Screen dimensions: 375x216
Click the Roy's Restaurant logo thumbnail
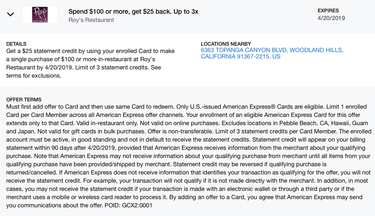40,14
